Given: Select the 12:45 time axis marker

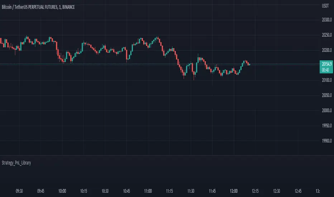Looking at the screenshot, I should [297, 191].
